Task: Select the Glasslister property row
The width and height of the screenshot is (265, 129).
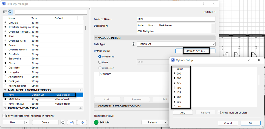Action: coord(43,68)
